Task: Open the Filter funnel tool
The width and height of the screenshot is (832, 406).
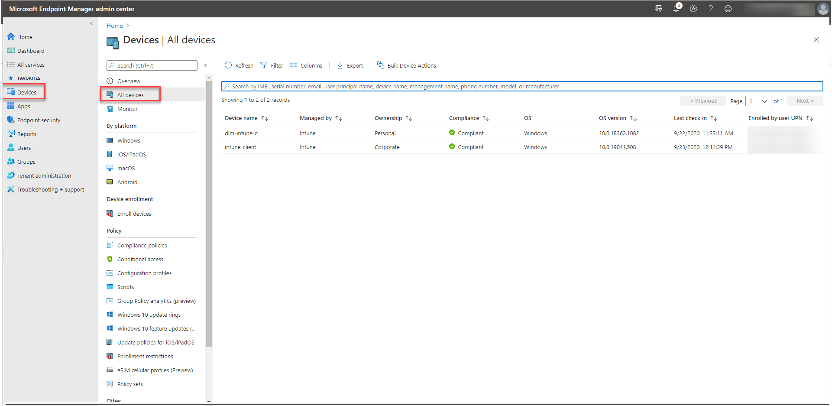Action: click(264, 65)
